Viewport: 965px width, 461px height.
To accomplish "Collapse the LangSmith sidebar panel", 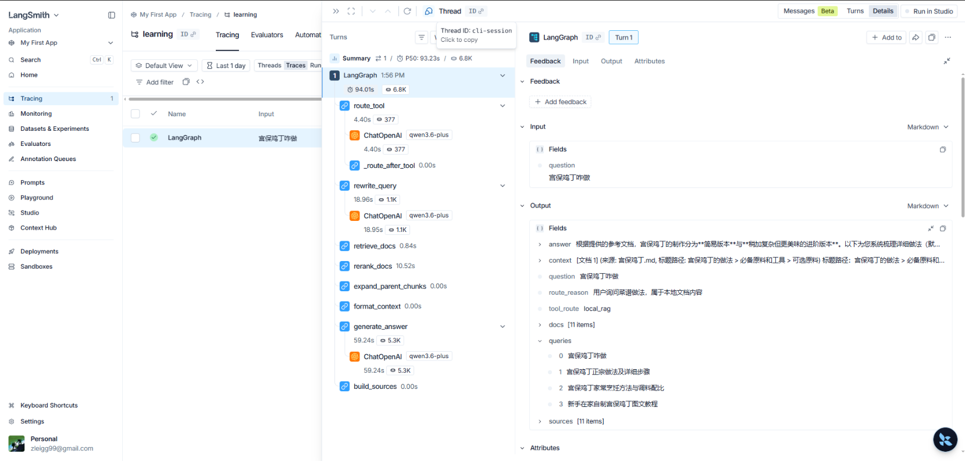I will [x=112, y=15].
